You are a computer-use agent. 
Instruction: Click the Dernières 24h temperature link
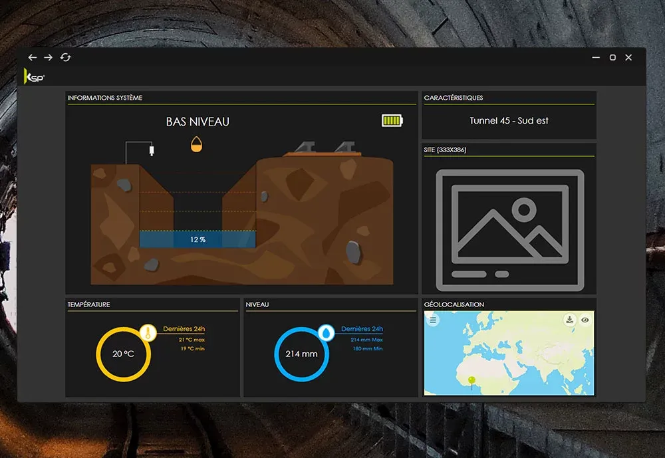click(184, 328)
